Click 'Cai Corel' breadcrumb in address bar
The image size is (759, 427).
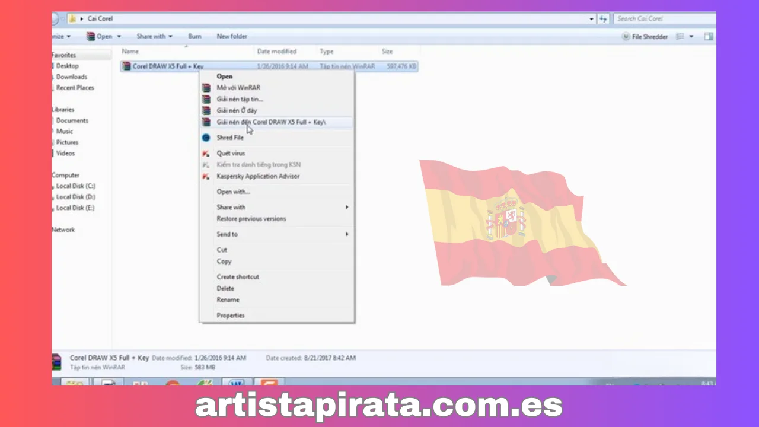tap(100, 18)
